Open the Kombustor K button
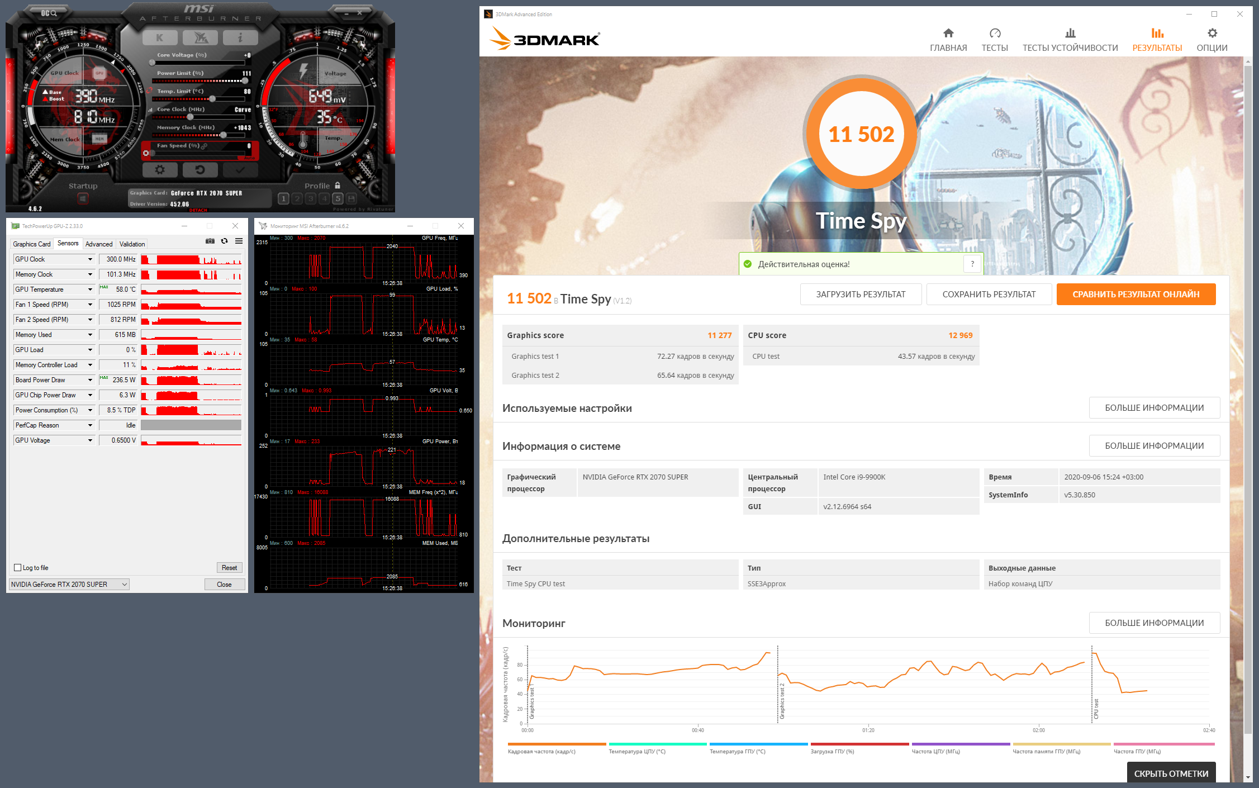 click(x=160, y=37)
